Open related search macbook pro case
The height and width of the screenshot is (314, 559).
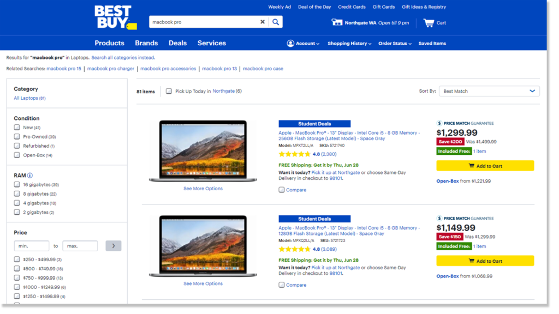263,69
